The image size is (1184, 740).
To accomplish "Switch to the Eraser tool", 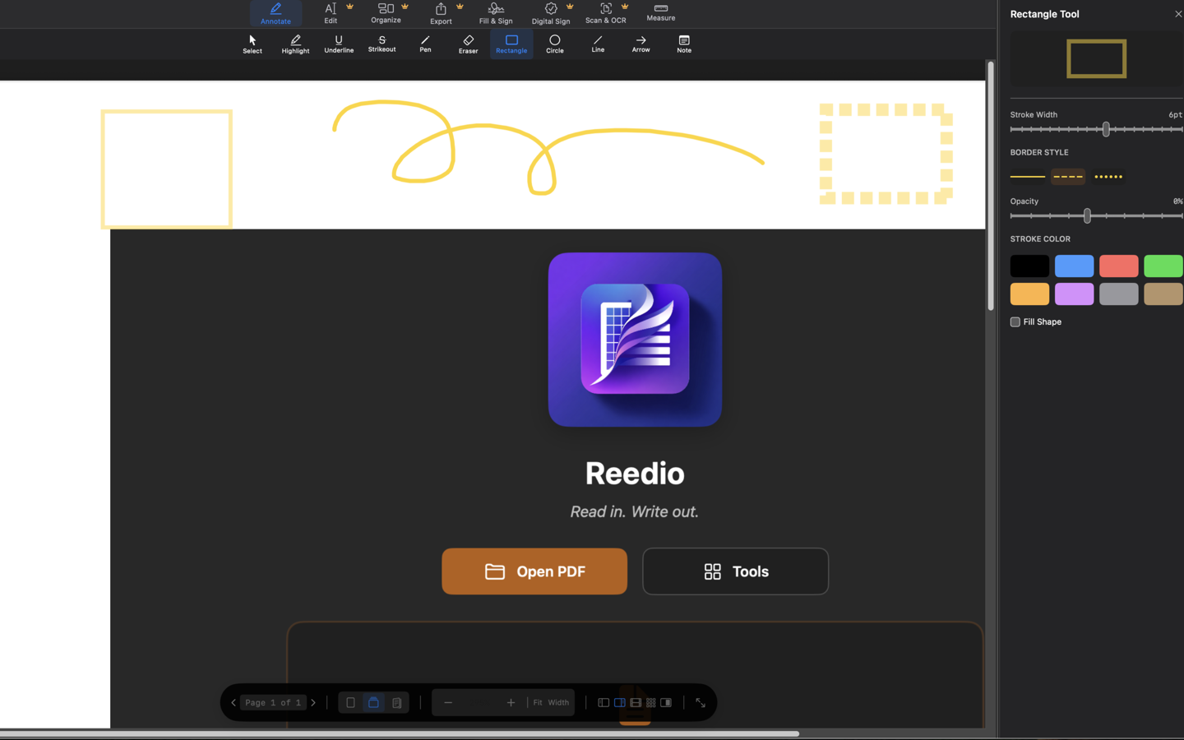I will point(467,44).
